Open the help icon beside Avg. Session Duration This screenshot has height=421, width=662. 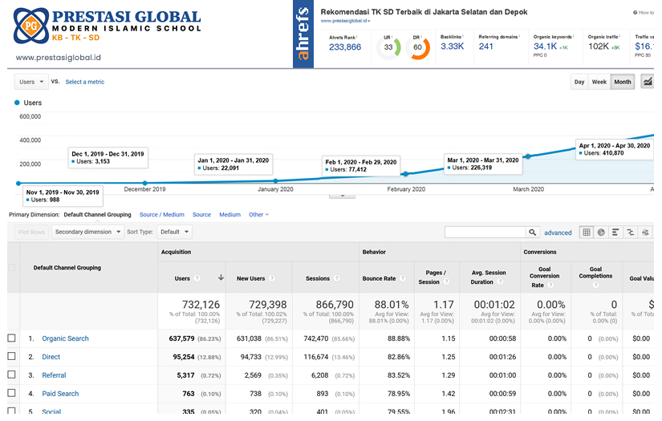500,281
